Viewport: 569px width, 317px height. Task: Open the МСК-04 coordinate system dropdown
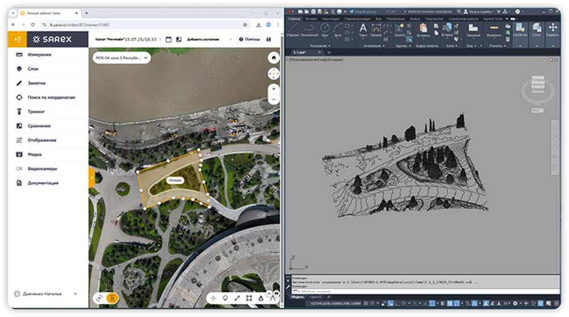click(122, 57)
